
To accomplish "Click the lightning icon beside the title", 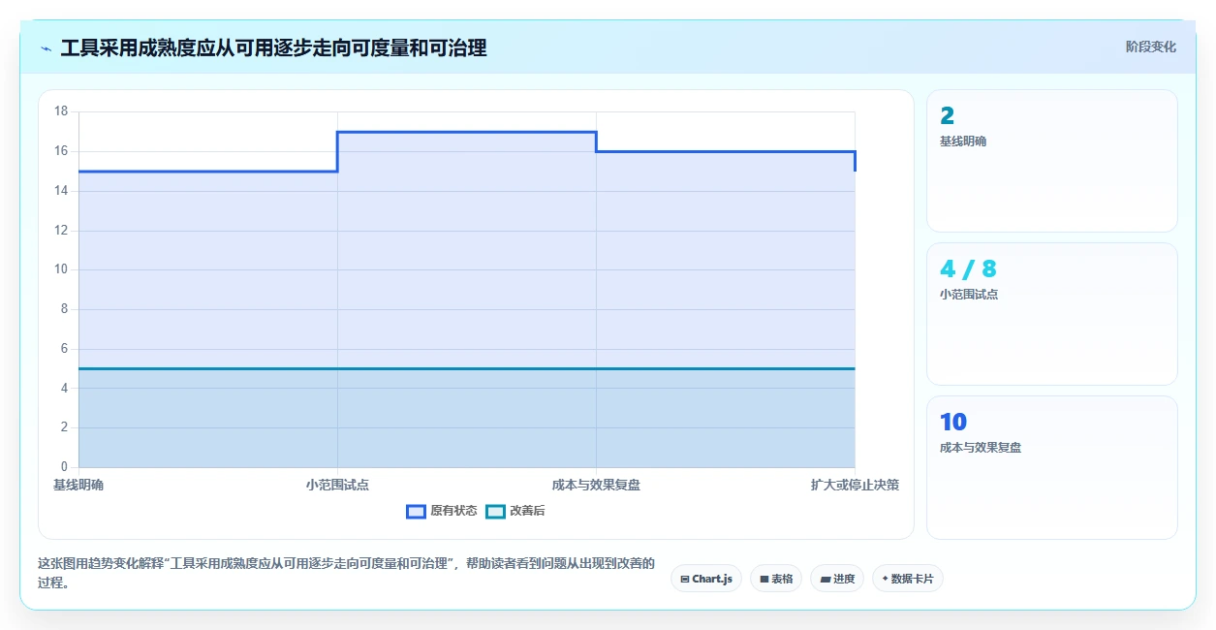I will point(46,48).
